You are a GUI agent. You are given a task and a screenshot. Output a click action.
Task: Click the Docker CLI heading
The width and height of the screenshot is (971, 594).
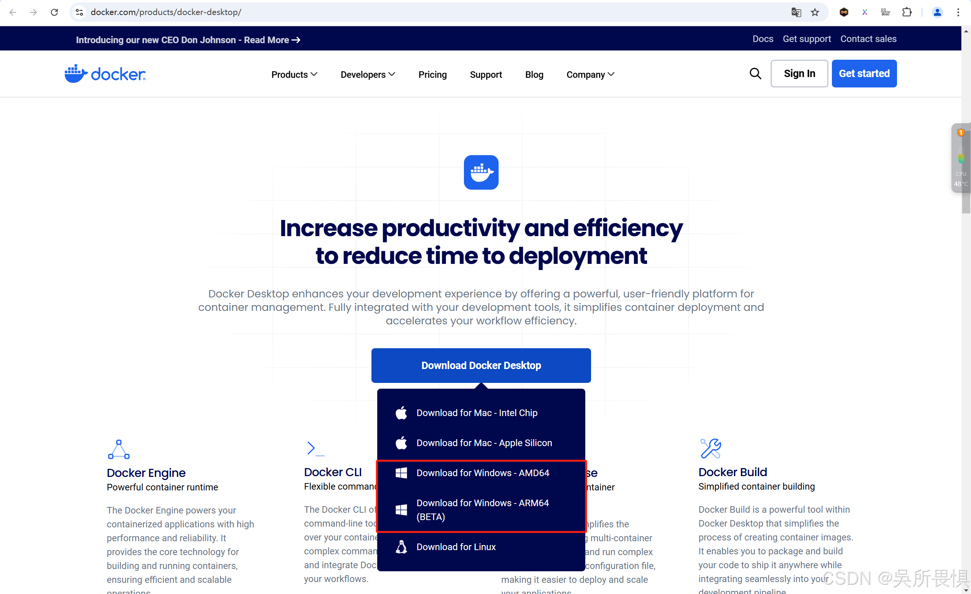click(333, 472)
